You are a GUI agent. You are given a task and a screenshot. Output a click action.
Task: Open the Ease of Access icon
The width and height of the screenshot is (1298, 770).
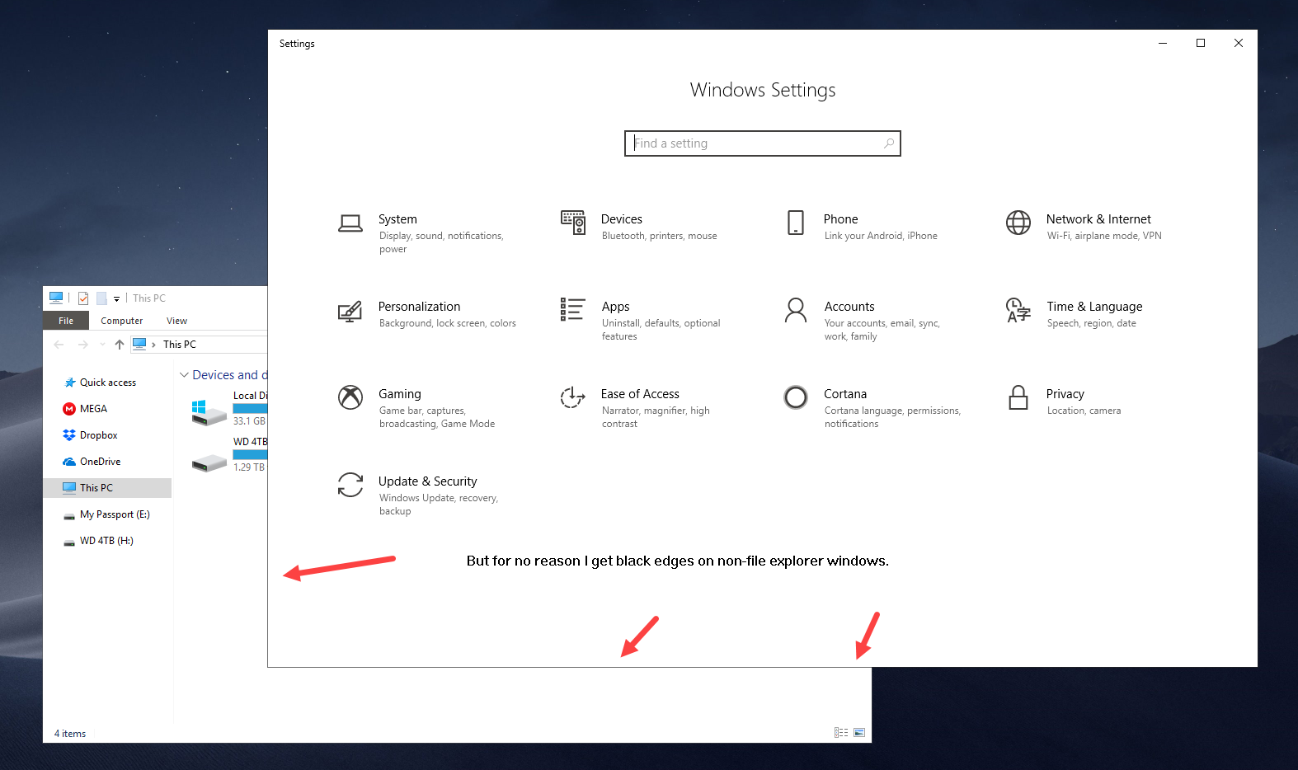tap(573, 397)
